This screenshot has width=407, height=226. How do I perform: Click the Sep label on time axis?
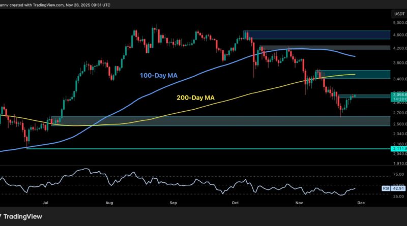[x=172, y=202]
